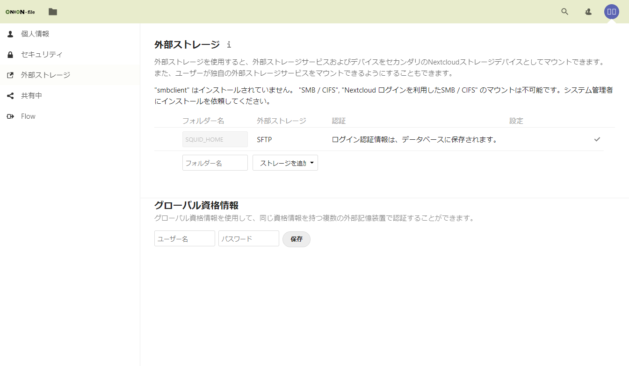629x366 pixels.
Task: Click the search magnifier icon
Action: tap(564, 12)
